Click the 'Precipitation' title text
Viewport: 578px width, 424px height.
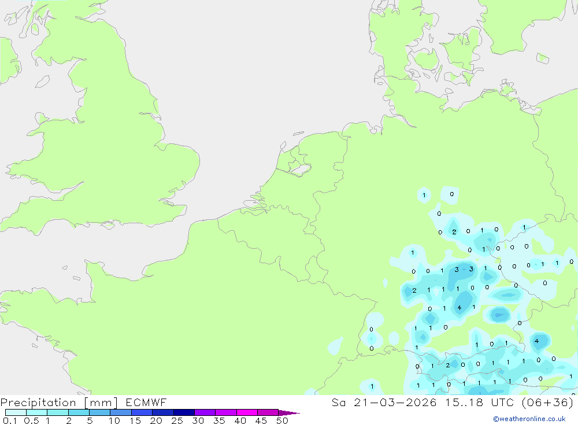[x=38, y=403]
